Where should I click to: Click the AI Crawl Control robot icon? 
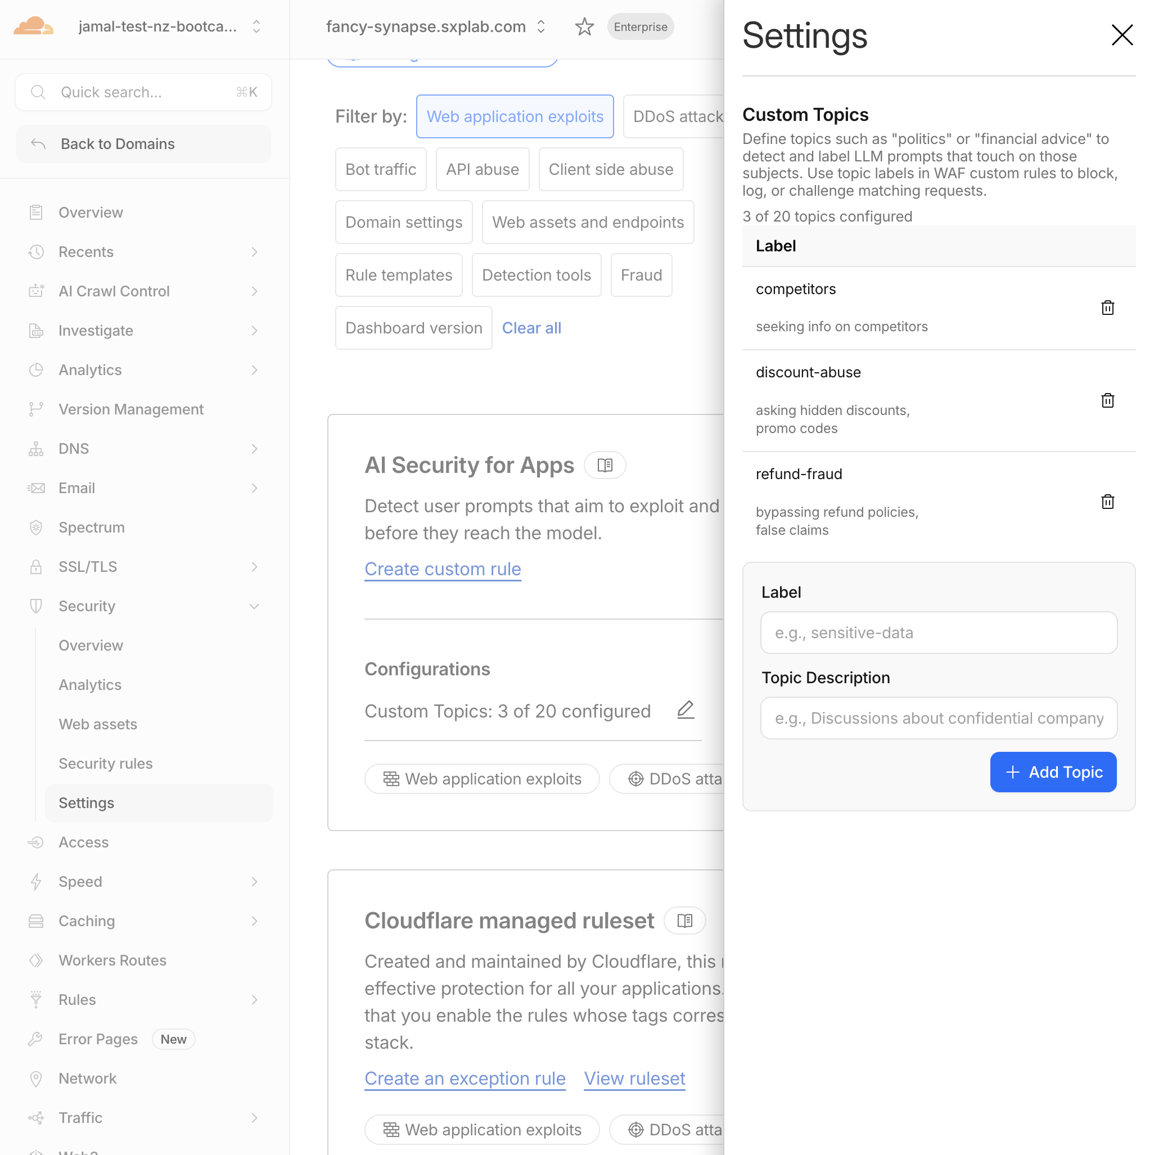(x=36, y=291)
